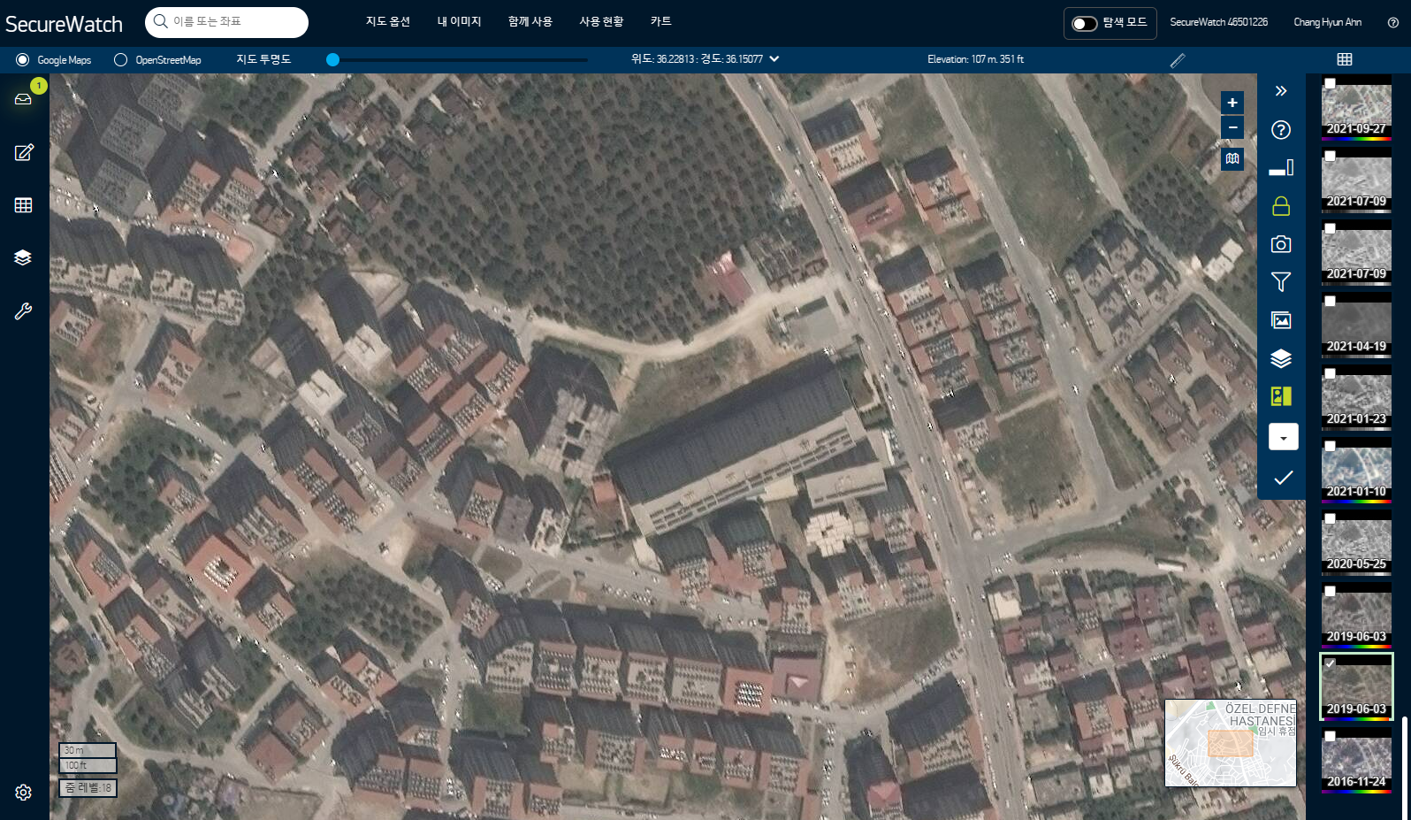Expand the coordinates dropdown chevron
Viewport: 1411px width, 820px height.
[774, 59]
